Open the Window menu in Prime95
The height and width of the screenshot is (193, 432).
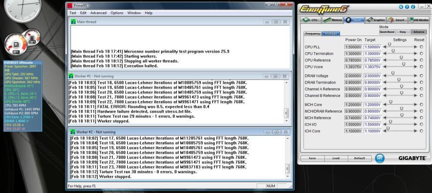pos(134,13)
